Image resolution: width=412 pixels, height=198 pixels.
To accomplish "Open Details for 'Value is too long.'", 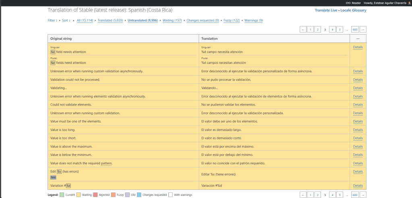I will coord(358,130).
